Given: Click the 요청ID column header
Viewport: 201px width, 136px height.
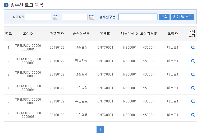Looking at the screenshot, I should [x=28, y=34].
